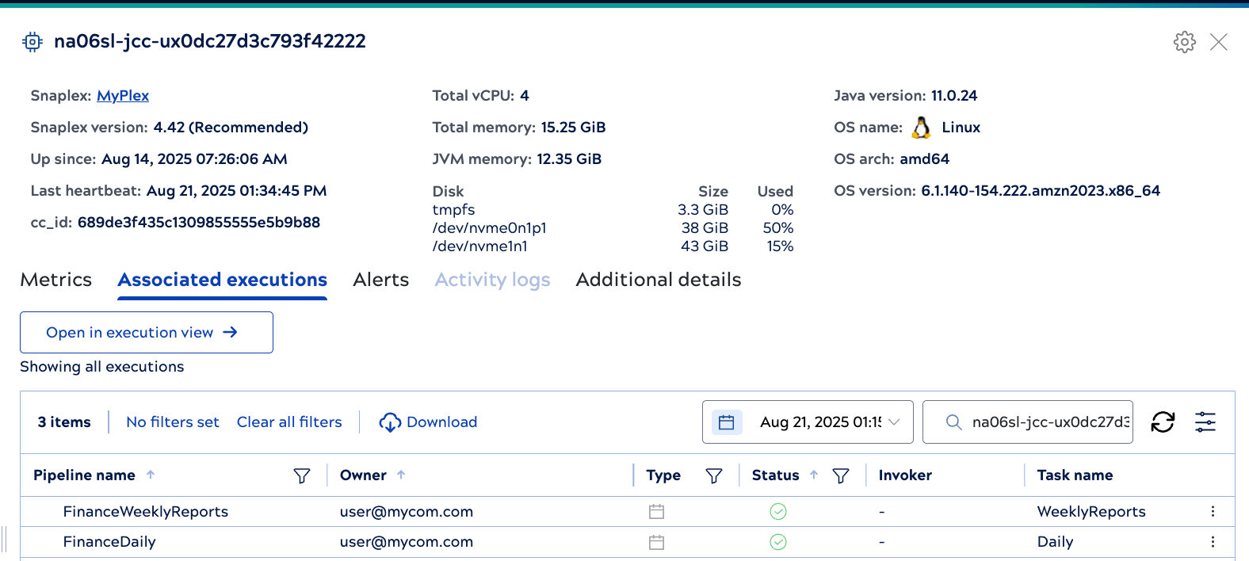Open table column settings sliders icon

(1205, 422)
